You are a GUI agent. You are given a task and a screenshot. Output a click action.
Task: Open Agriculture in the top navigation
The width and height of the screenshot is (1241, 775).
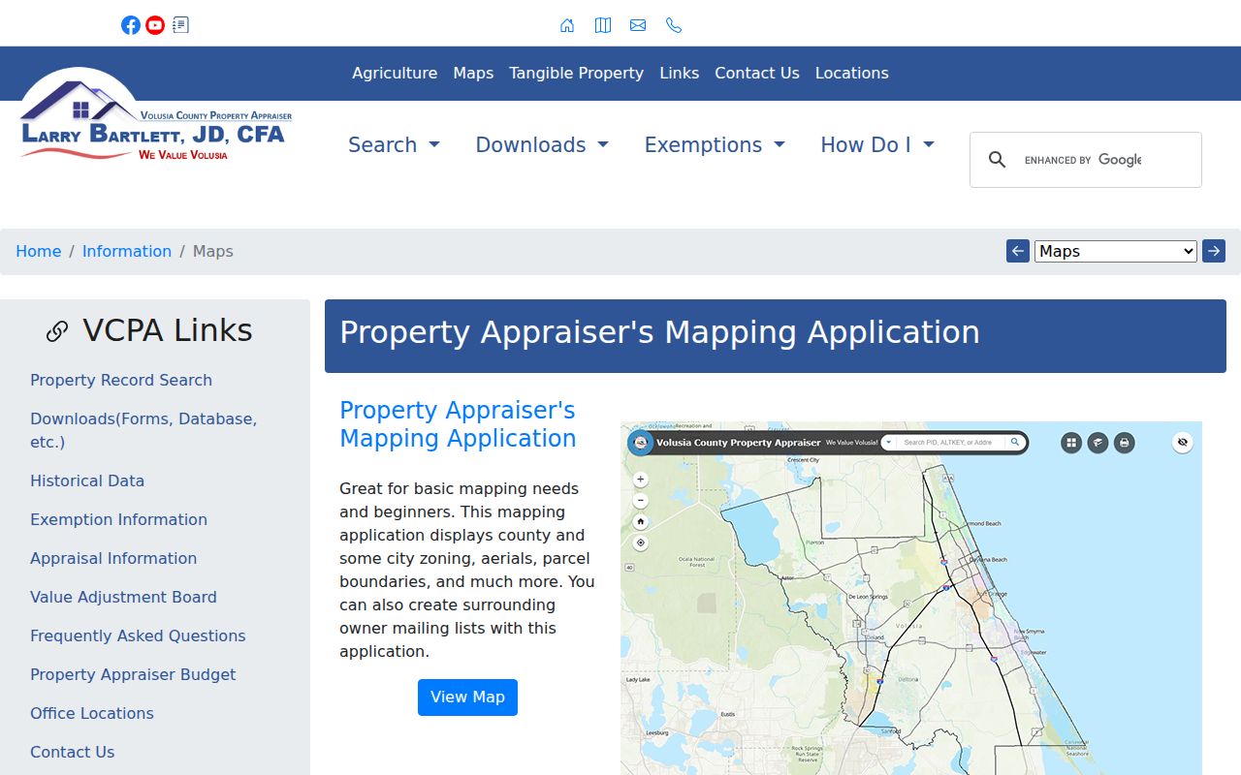pyautogui.click(x=395, y=73)
